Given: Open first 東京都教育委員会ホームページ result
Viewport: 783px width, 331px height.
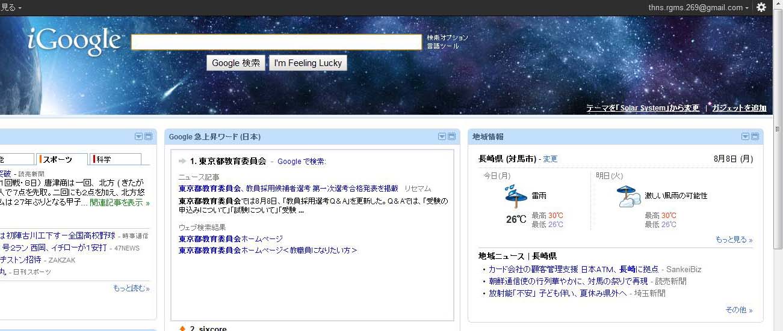Looking at the screenshot, I should point(231,238).
